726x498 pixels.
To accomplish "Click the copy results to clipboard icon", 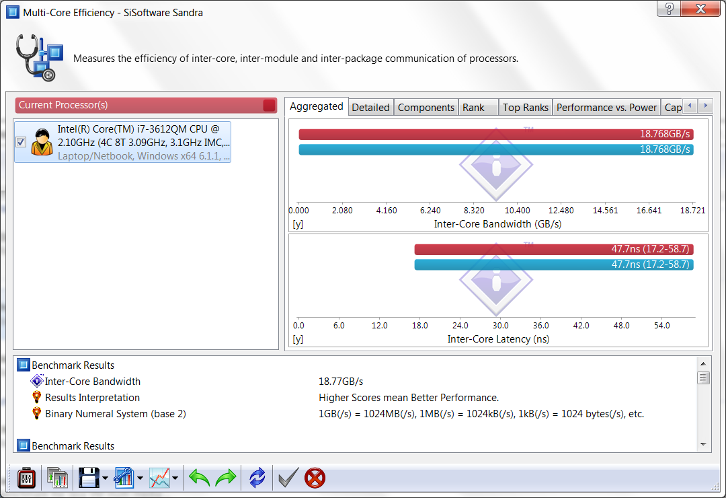I will pyautogui.click(x=57, y=478).
